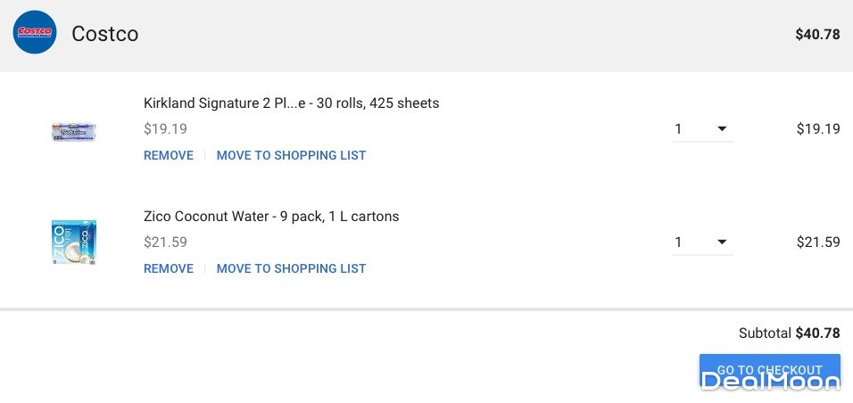853x403 pixels.
Task: Remove Kirkland Signature rolls from cart
Action: coord(169,155)
